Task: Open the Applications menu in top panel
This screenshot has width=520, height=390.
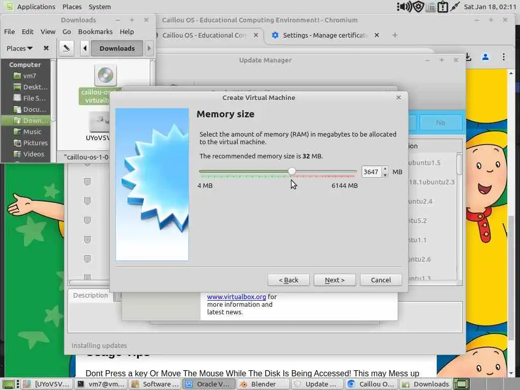Action: pos(36,7)
